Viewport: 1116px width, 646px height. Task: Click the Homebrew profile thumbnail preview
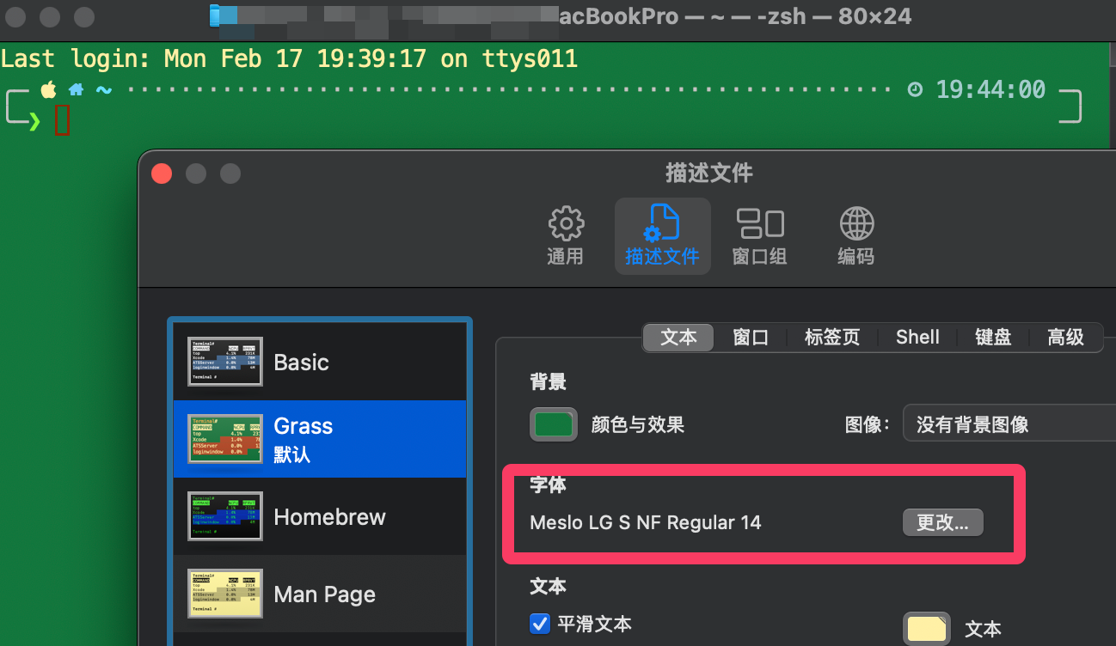pos(225,516)
